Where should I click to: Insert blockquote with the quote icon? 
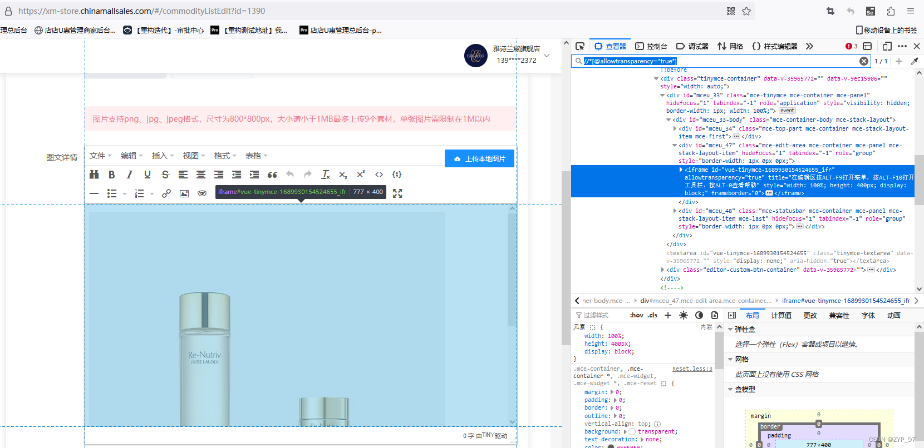point(272,175)
